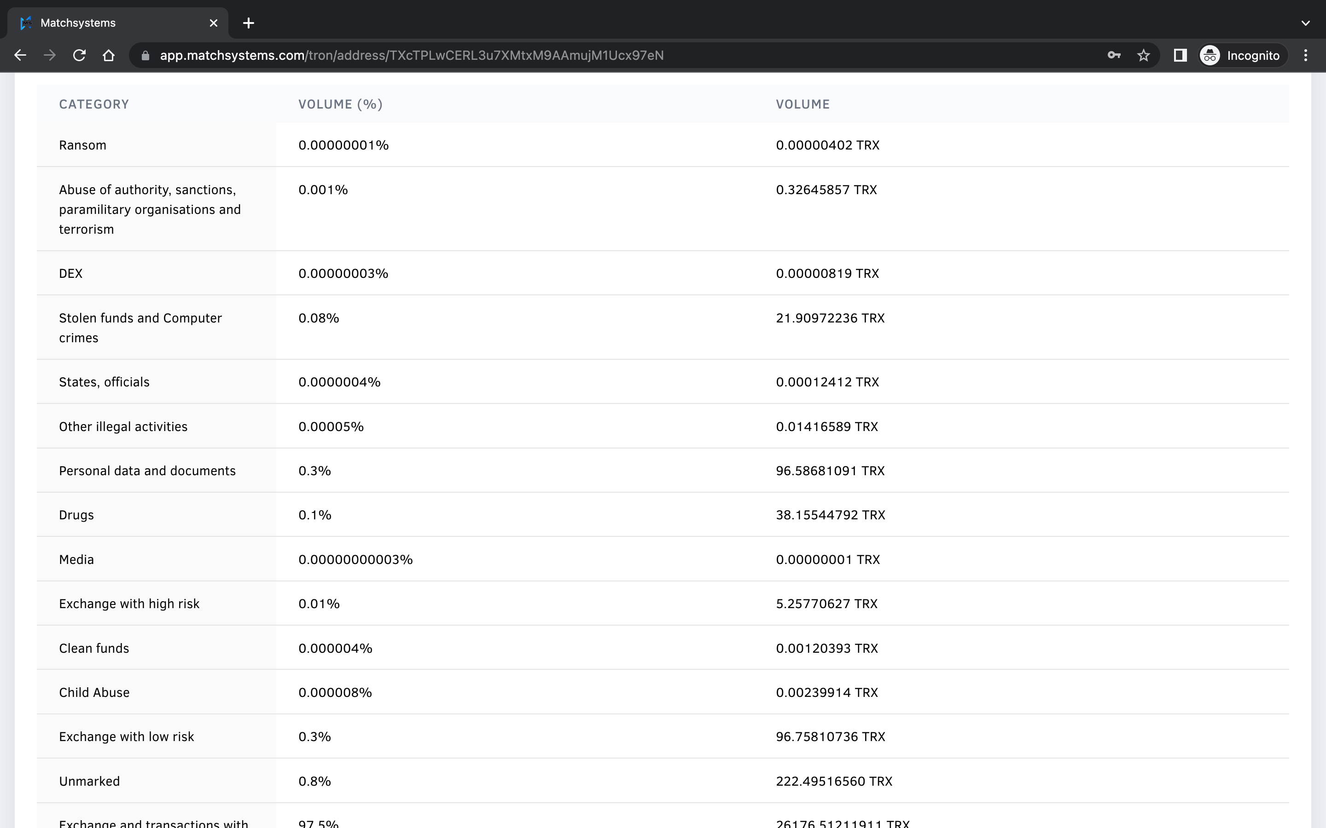This screenshot has width=1326, height=828.
Task: Open the tab search chevron at top right
Action: point(1306,23)
